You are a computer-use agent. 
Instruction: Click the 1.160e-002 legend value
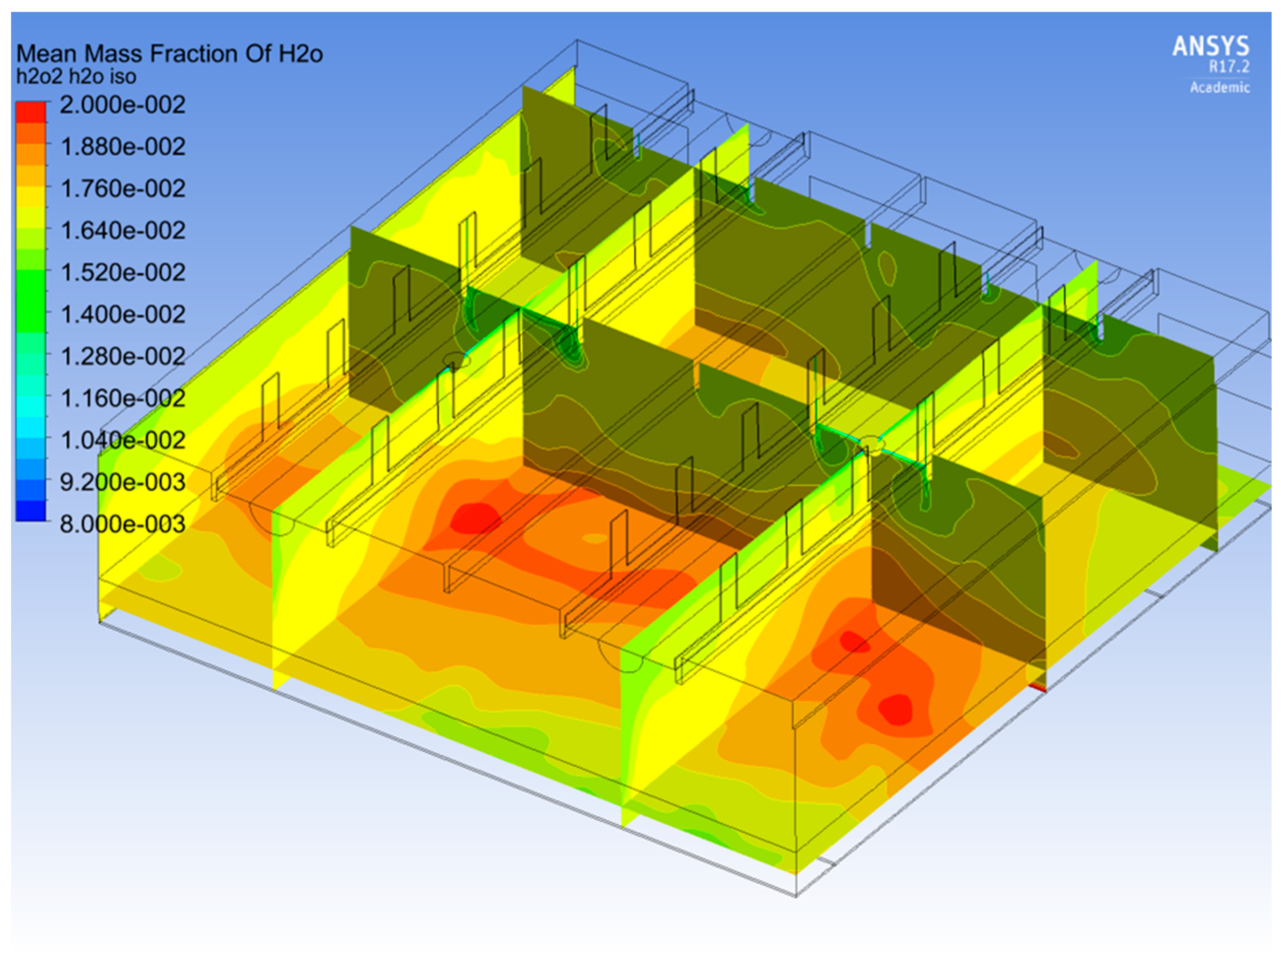coord(123,399)
